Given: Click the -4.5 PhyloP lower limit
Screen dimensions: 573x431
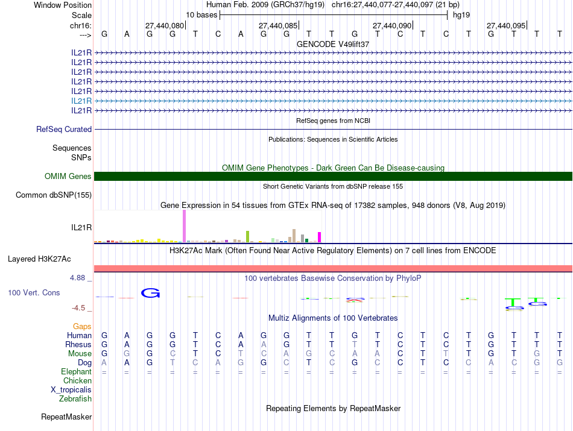Looking at the screenshot, I should coord(78,308).
